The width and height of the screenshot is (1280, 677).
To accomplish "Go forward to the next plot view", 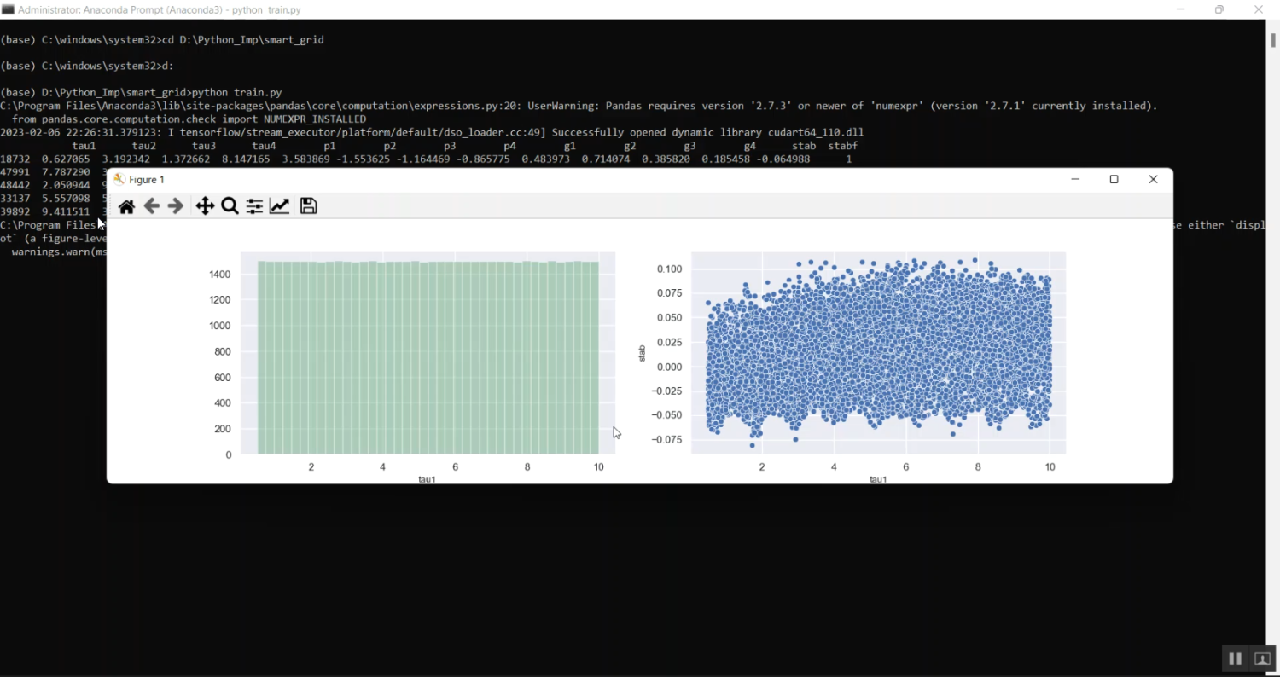I will (176, 206).
